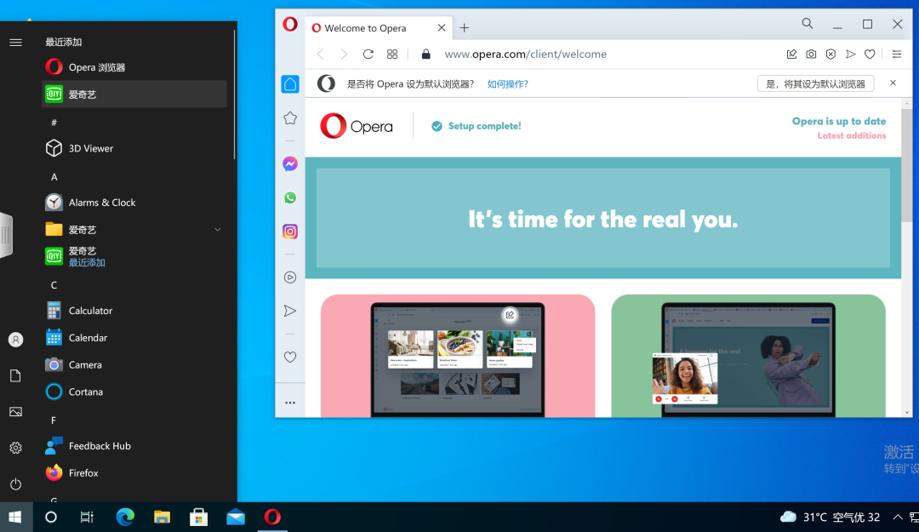Reload the Opera welcome page
Screen dimensions: 919x532
click(x=368, y=54)
